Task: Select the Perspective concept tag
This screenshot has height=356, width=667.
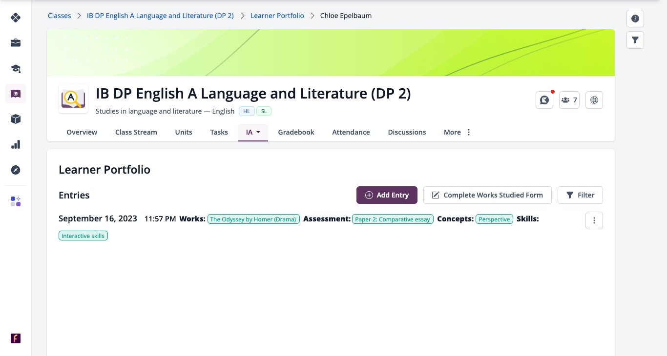Action: point(494,219)
